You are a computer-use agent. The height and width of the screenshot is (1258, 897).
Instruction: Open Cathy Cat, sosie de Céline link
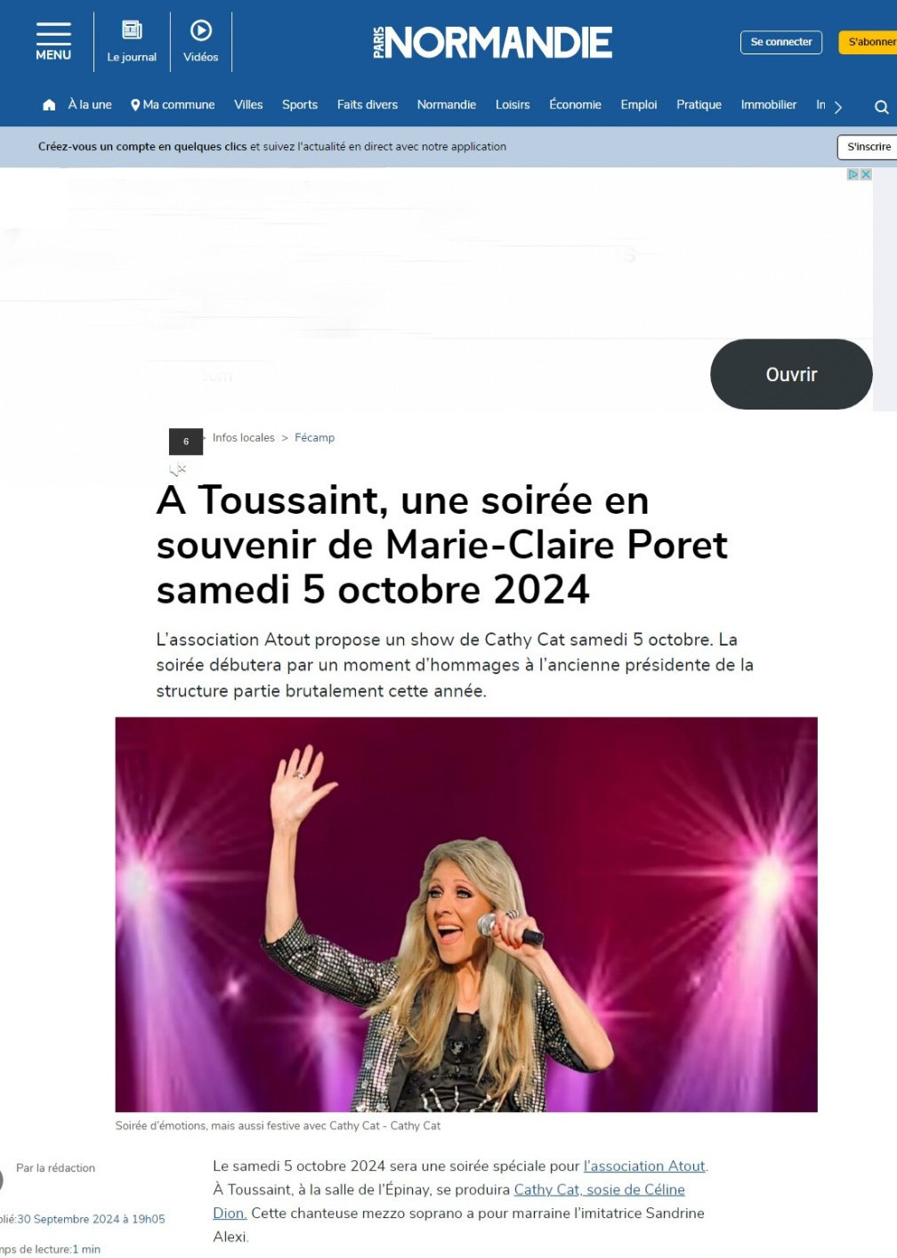coord(600,1189)
